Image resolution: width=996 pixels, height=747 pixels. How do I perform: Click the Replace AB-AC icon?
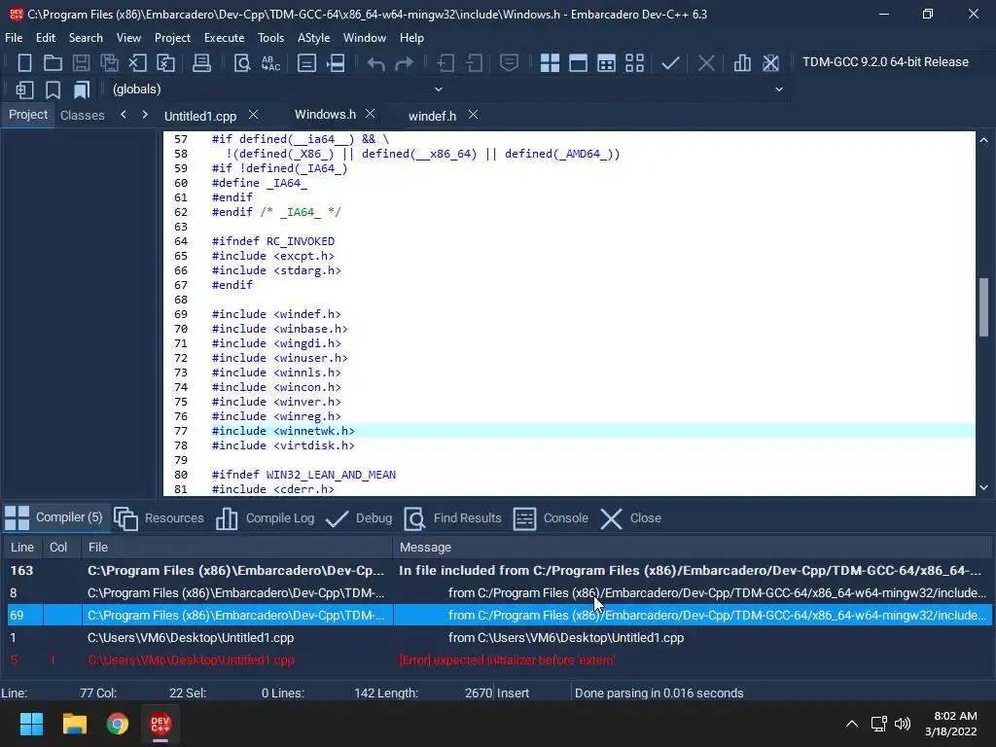[x=270, y=62]
